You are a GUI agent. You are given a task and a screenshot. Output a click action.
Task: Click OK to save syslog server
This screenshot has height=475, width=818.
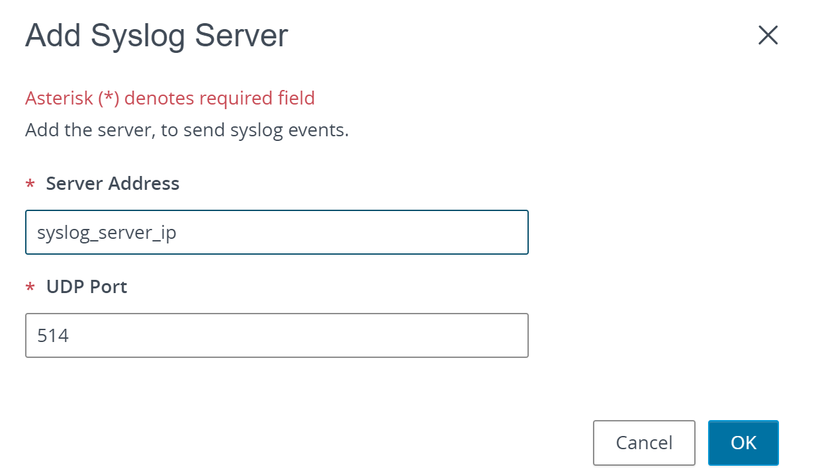click(x=743, y=443)
